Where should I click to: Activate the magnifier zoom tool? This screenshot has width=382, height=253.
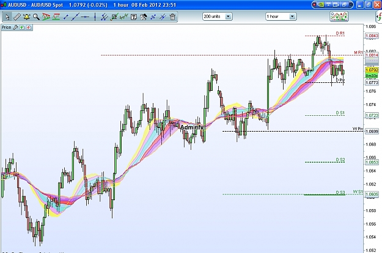(x=36, y=17)
